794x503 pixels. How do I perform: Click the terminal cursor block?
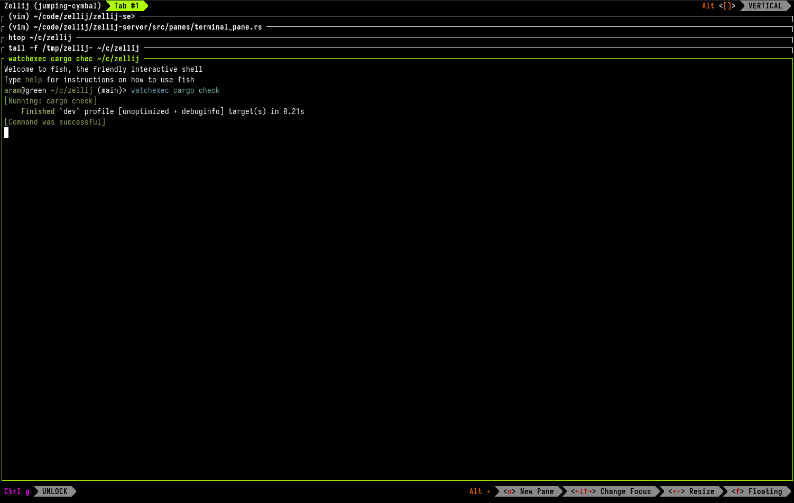point(6,132)
